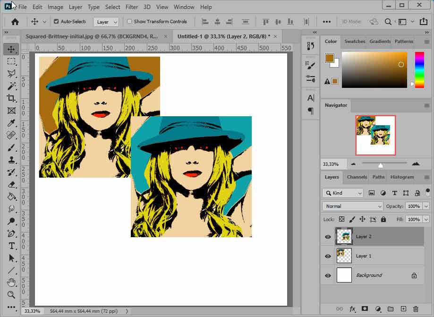Add a layer mask
This screenshot has width=434, height=317.
[x=365, y=308]
